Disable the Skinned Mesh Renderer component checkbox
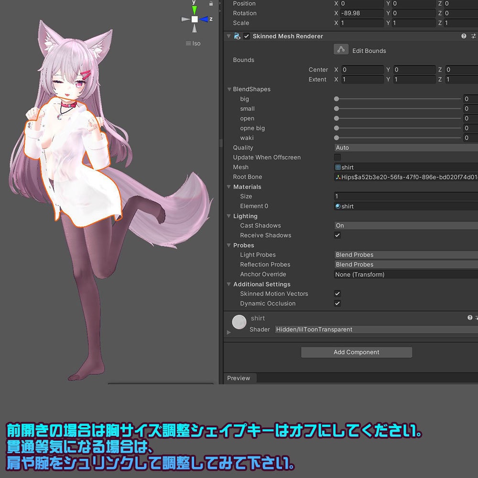The height and width of the screenshot is (478, 478). coord(247,36)
